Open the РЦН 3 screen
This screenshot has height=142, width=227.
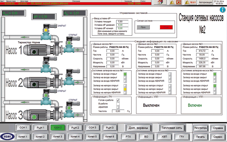(109, 127)
